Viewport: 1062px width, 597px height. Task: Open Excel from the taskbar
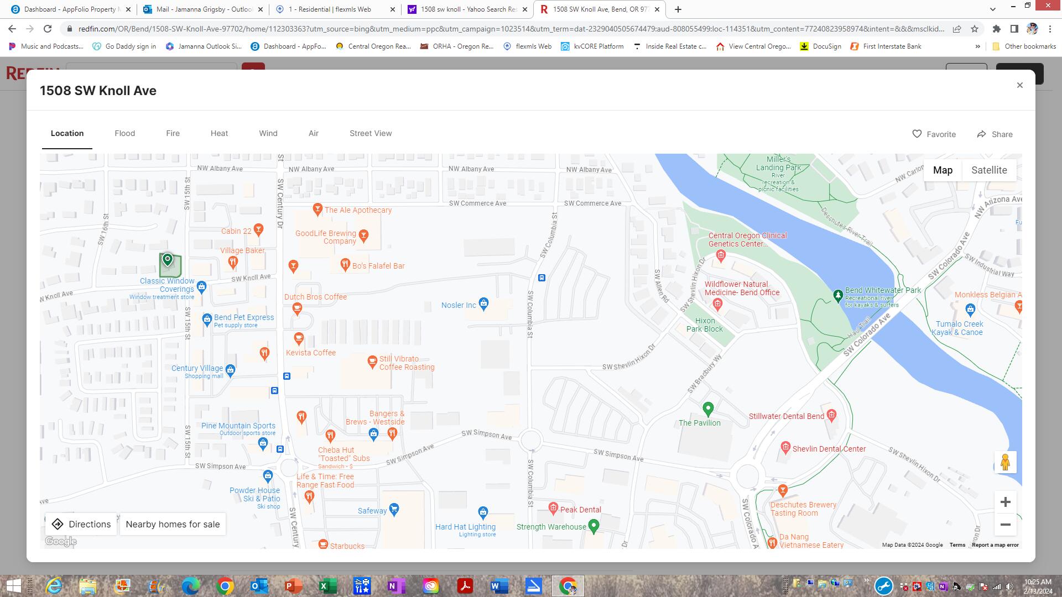coord(327,586)
